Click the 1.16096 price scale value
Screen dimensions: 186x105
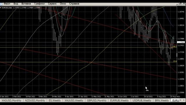pyautogui.click(x=181, y=79)
